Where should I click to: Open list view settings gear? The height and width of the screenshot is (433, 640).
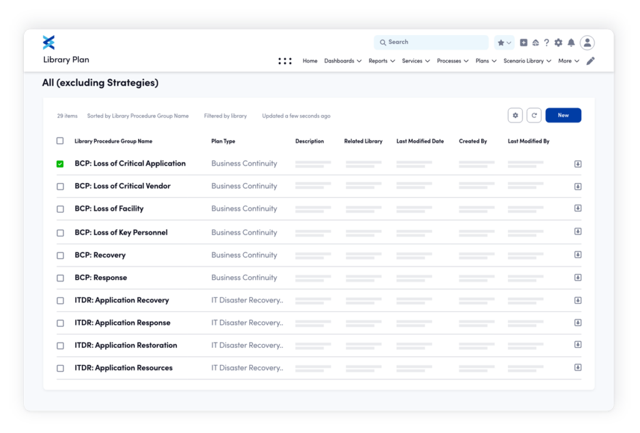(x=515, y=116)
